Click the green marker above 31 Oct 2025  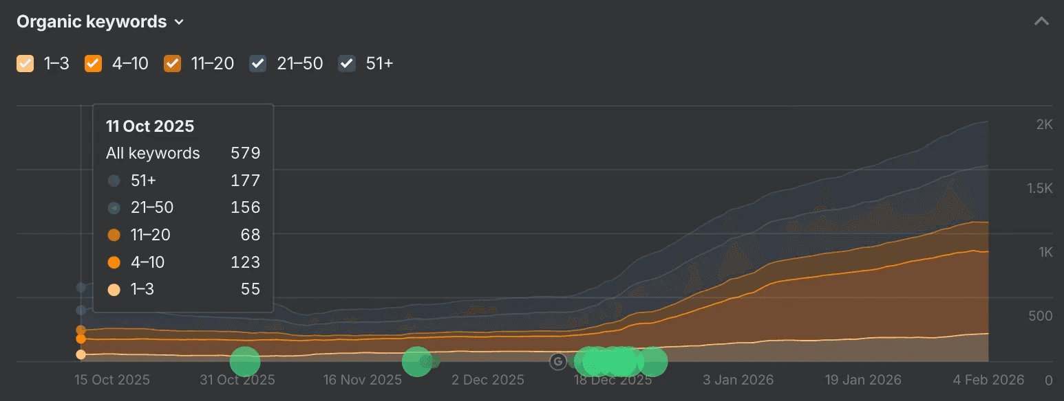point(245,362)
